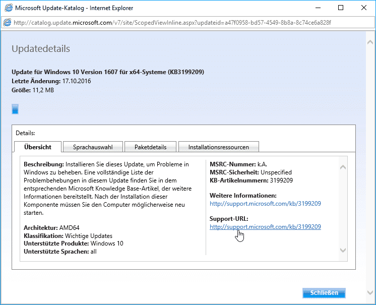The image size is (376, 305).
Task: Click the Unterstützte Produkte value Windows 10
Action: [x=107, y=243]
